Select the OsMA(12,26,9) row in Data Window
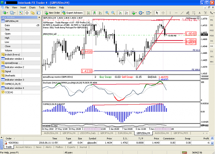This screenshot has height=154, width=215. click(x=21, y=84)
